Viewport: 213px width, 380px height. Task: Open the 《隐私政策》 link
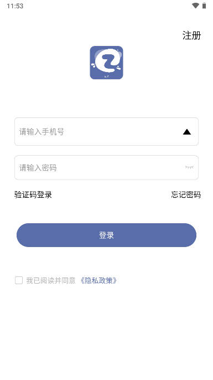[98, 281]
